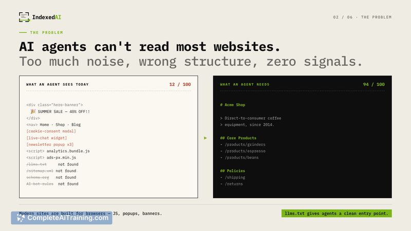Click the green 'THE PROBLEM' section label
Viewport: 411px width, 231px height.
[x=46, y=32]
